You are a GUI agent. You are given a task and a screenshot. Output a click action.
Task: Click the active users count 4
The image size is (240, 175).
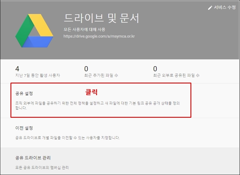point(17,69)
